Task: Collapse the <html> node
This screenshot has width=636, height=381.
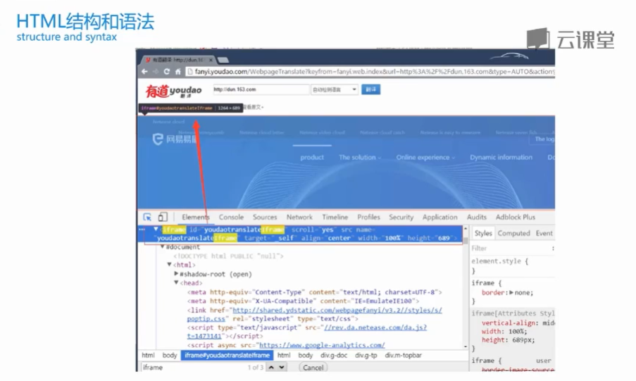Action: (x=170, y=265)
